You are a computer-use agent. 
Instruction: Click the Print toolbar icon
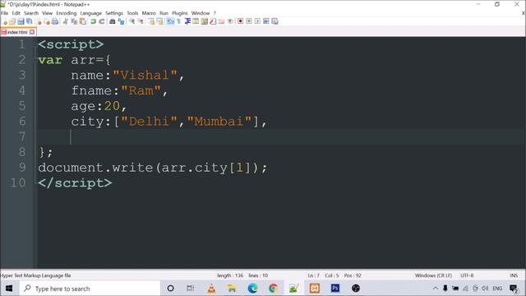(55, 21)
